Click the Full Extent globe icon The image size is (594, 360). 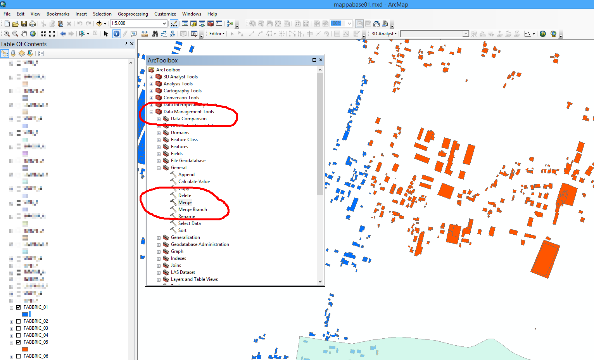click(x=33, y=34)
